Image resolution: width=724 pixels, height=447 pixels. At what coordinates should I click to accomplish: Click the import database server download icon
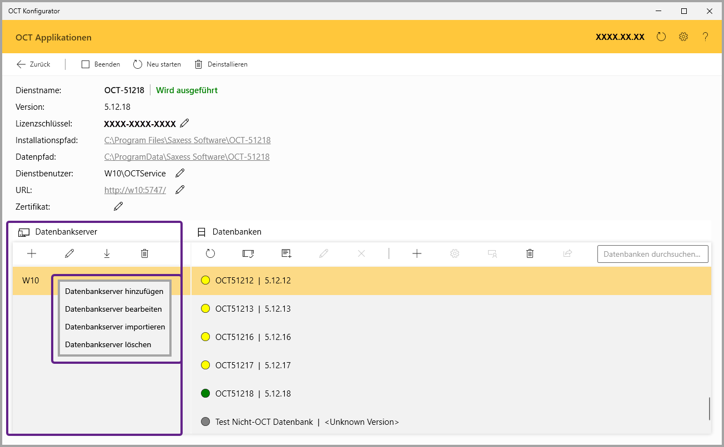pyautogui.click(x=107, y=253)
